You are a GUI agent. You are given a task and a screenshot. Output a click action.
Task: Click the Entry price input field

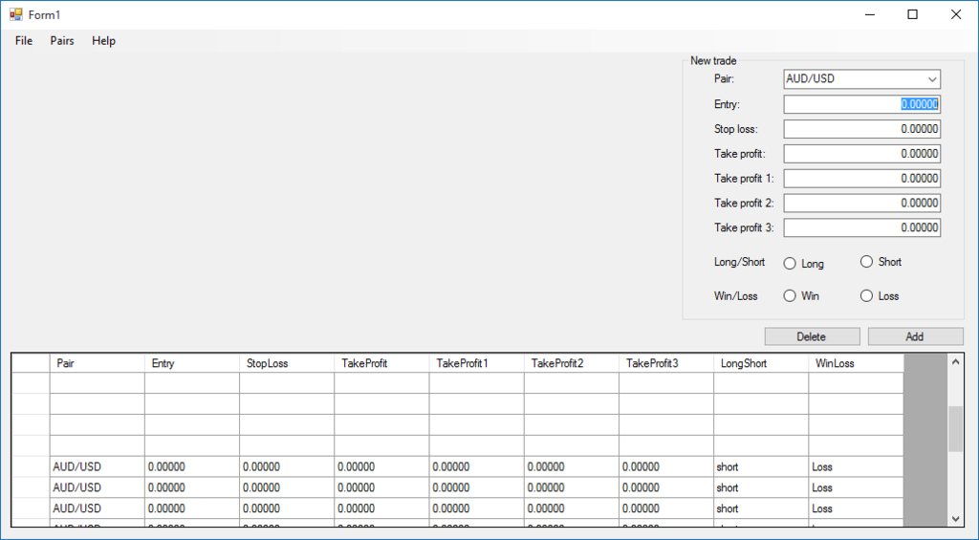pyautogui.click(x=861, y=104)
